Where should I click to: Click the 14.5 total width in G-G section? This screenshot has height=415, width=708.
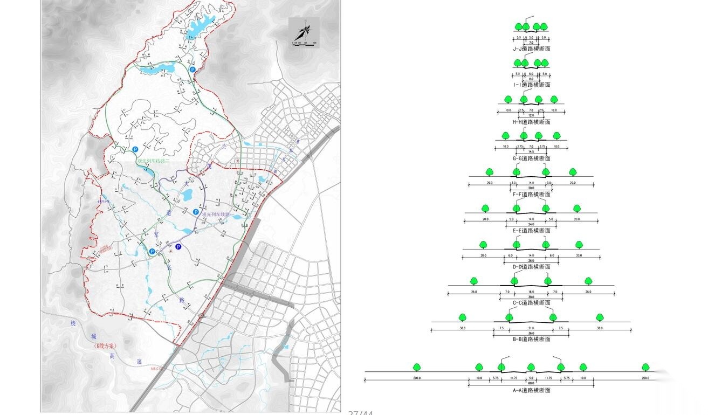[531, 152]
